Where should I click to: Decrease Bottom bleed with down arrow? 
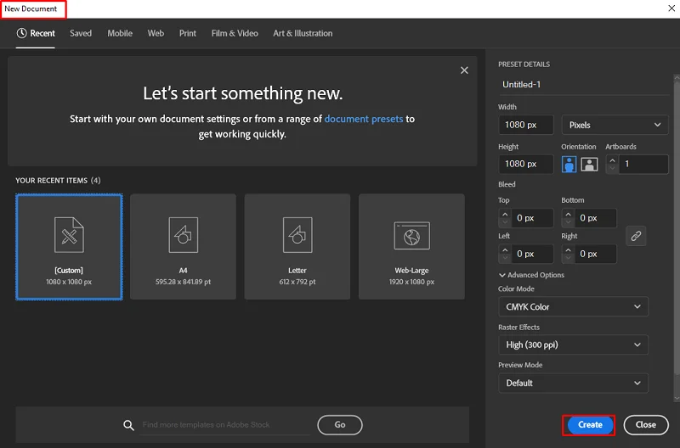point(568,222)
